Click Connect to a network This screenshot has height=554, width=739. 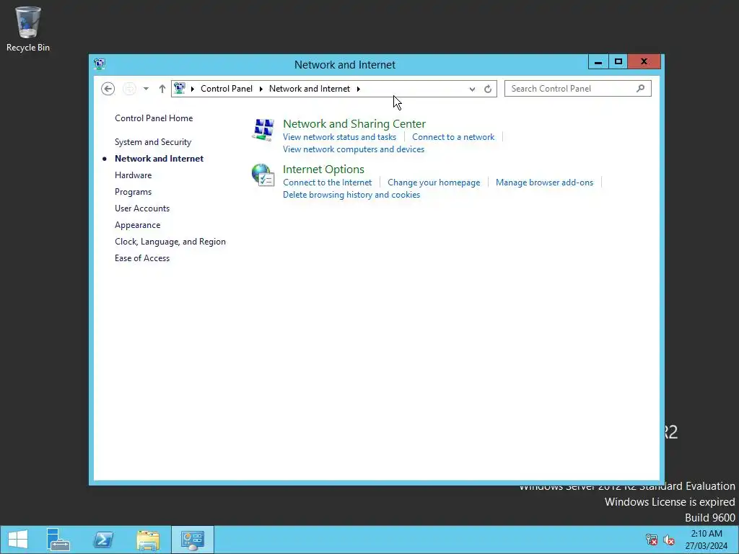coord(453,137)
